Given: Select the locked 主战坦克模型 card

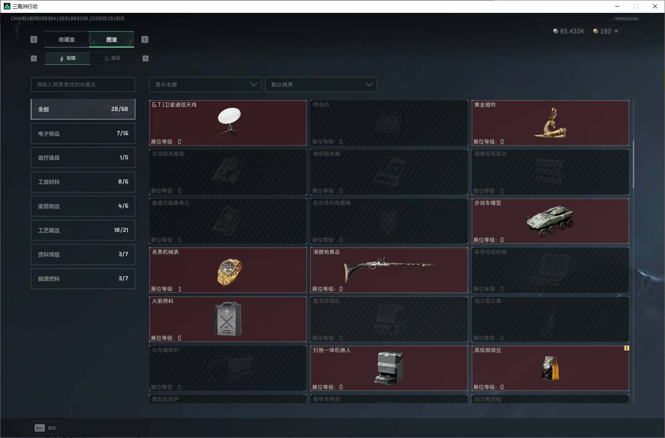Looking at the screenshot, I should pyautogui.click(x=228, y=172).
